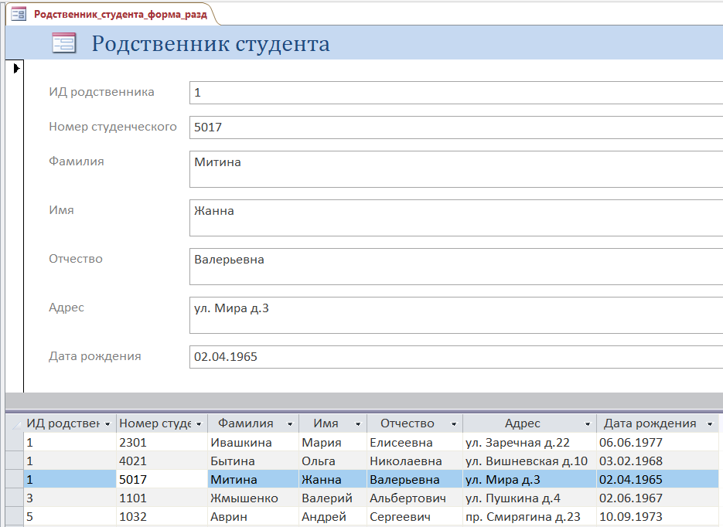Select the row selector for Ивашкина record
Screen dimensions: 723x527
click(x=15, y=442)
